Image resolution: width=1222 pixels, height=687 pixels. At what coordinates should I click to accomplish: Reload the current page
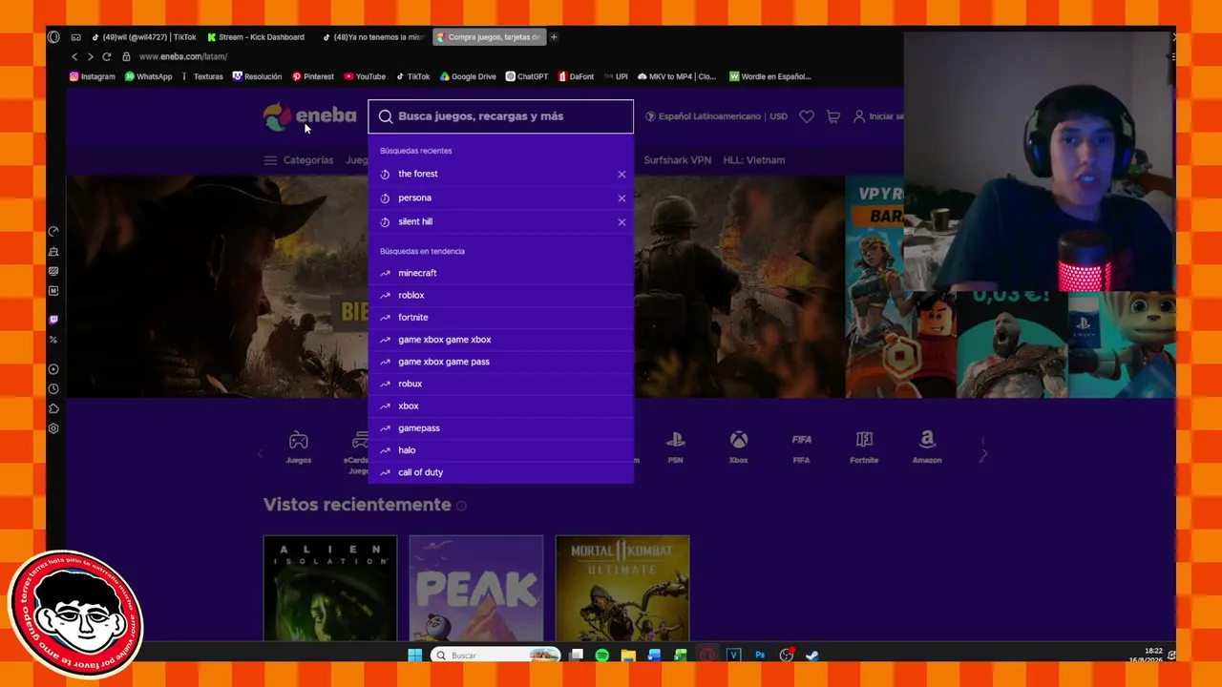[x=106, y=56]
